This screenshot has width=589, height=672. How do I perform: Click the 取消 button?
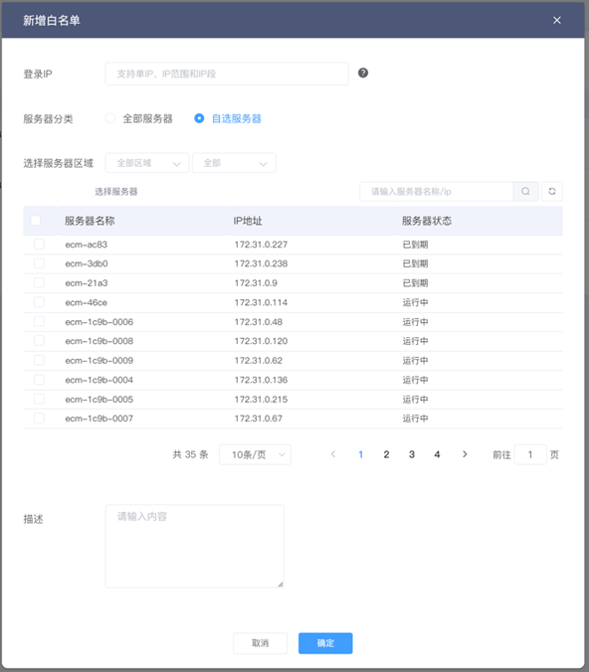[261, 643]
